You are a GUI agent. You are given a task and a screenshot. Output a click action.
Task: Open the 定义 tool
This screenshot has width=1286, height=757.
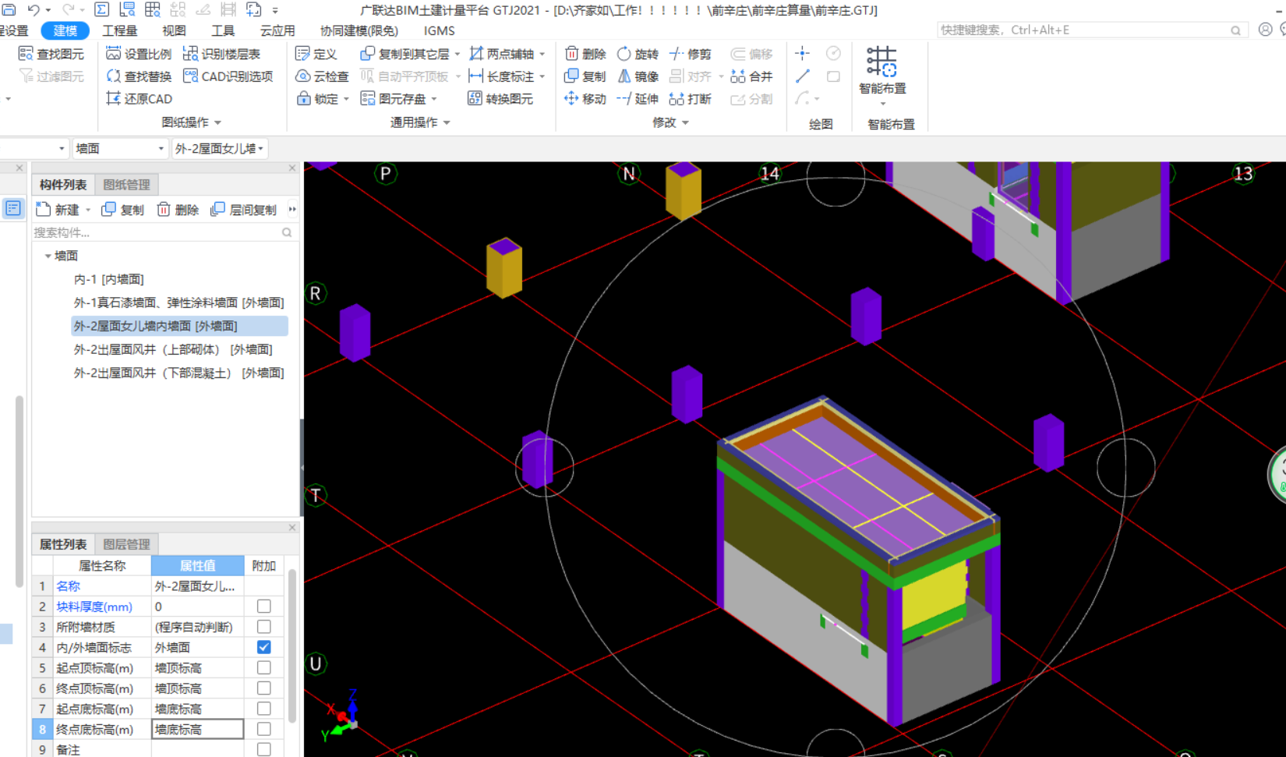(x=316, y=54)
